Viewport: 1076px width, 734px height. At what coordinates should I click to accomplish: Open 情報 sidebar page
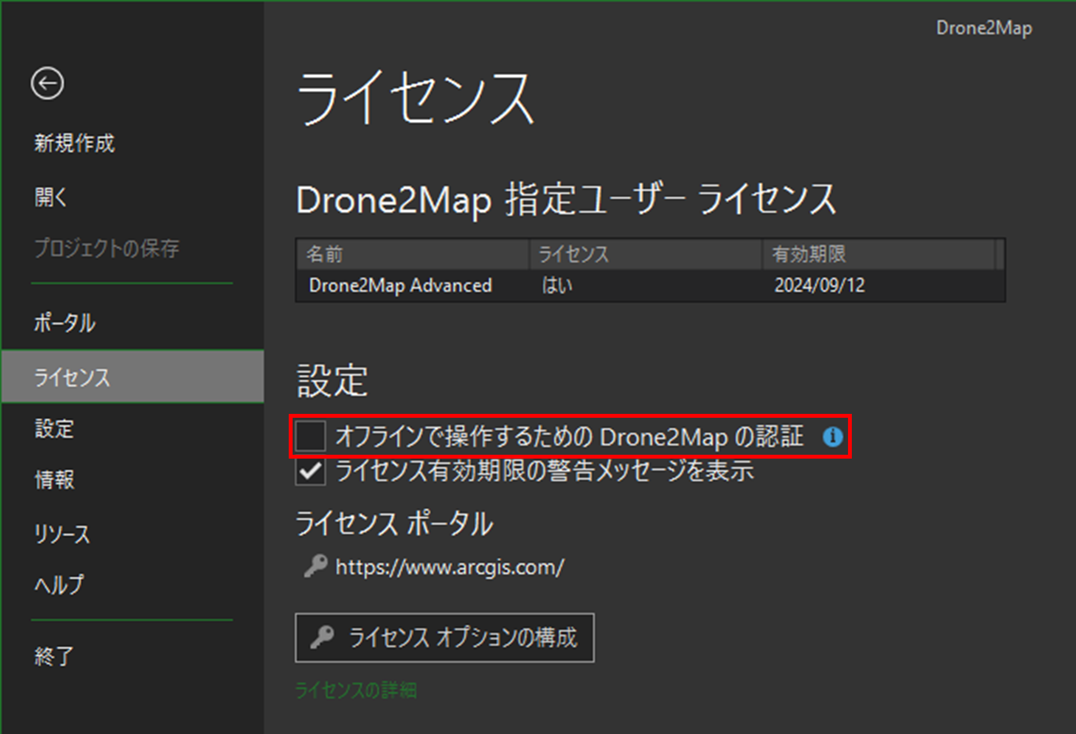[x=54, y=479]
